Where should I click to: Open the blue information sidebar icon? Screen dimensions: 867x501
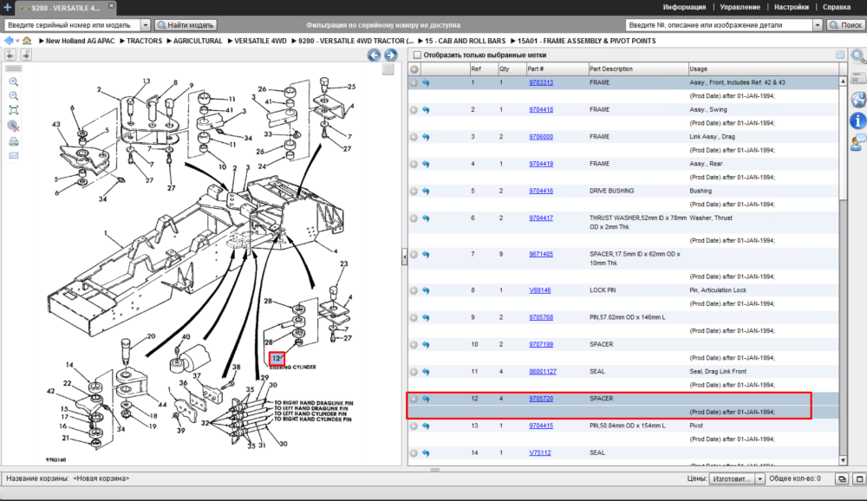pos(858,120)
